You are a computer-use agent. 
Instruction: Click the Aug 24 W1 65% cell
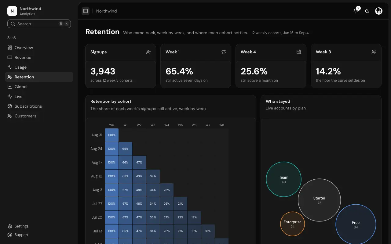pos(126,149)
